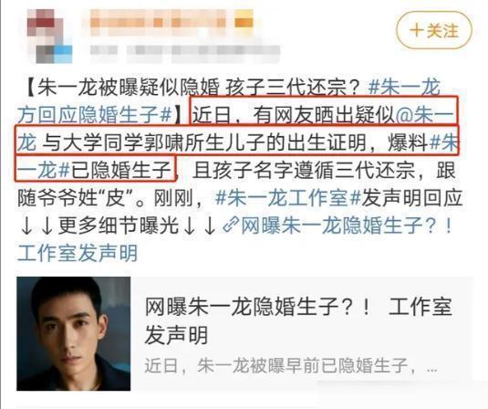Tap the orange membership badge beside username
Screen dimensions: 488x409
tap(244, 21)
